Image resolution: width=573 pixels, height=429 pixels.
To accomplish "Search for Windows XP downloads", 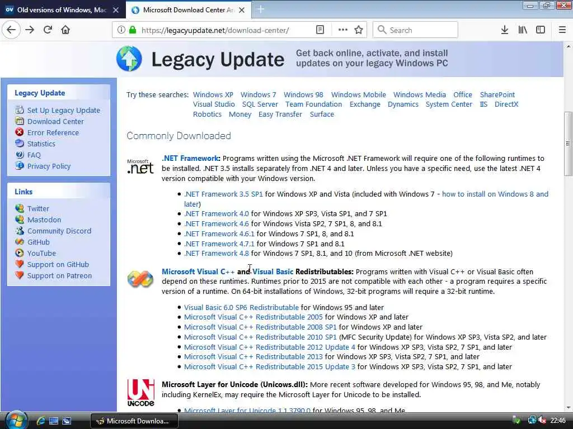I will [x=213, y=94].
